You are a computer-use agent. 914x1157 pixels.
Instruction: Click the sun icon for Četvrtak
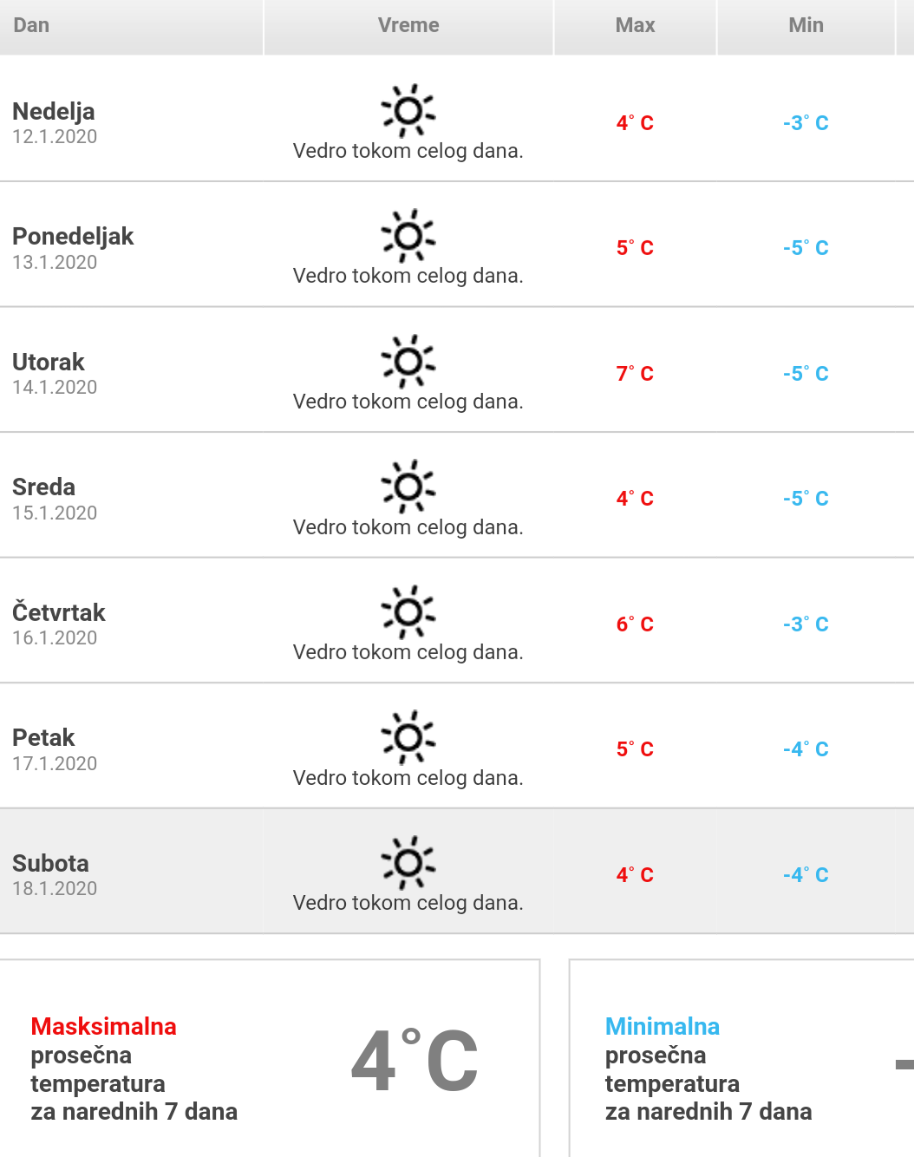coord(408,612)
